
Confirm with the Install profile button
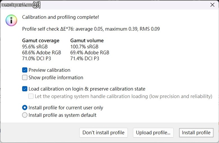click(x=196, y=133)
